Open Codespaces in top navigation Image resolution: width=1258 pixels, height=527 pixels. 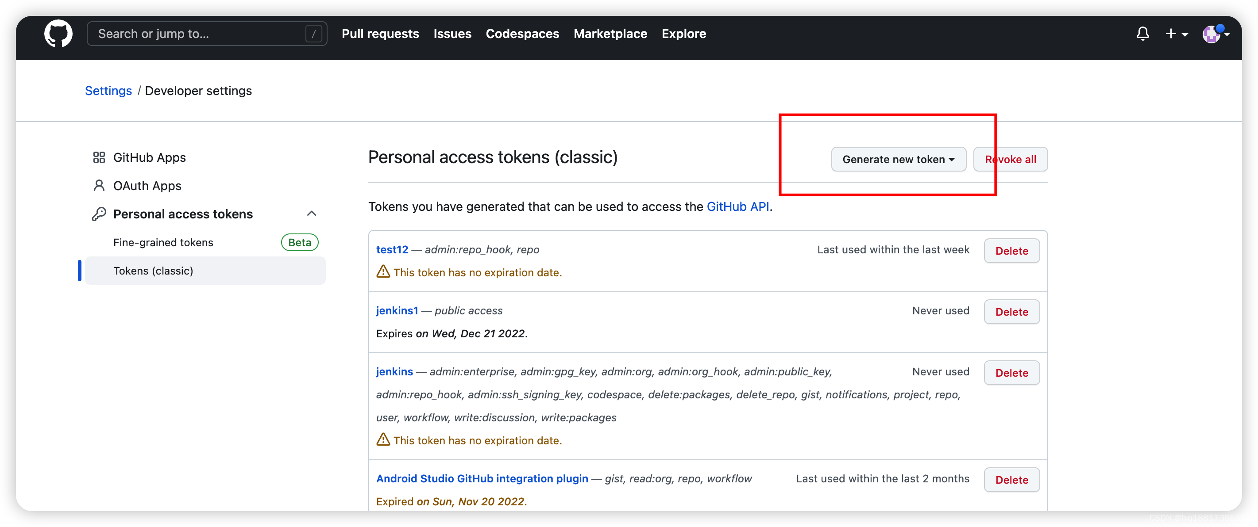pos(522,34)
